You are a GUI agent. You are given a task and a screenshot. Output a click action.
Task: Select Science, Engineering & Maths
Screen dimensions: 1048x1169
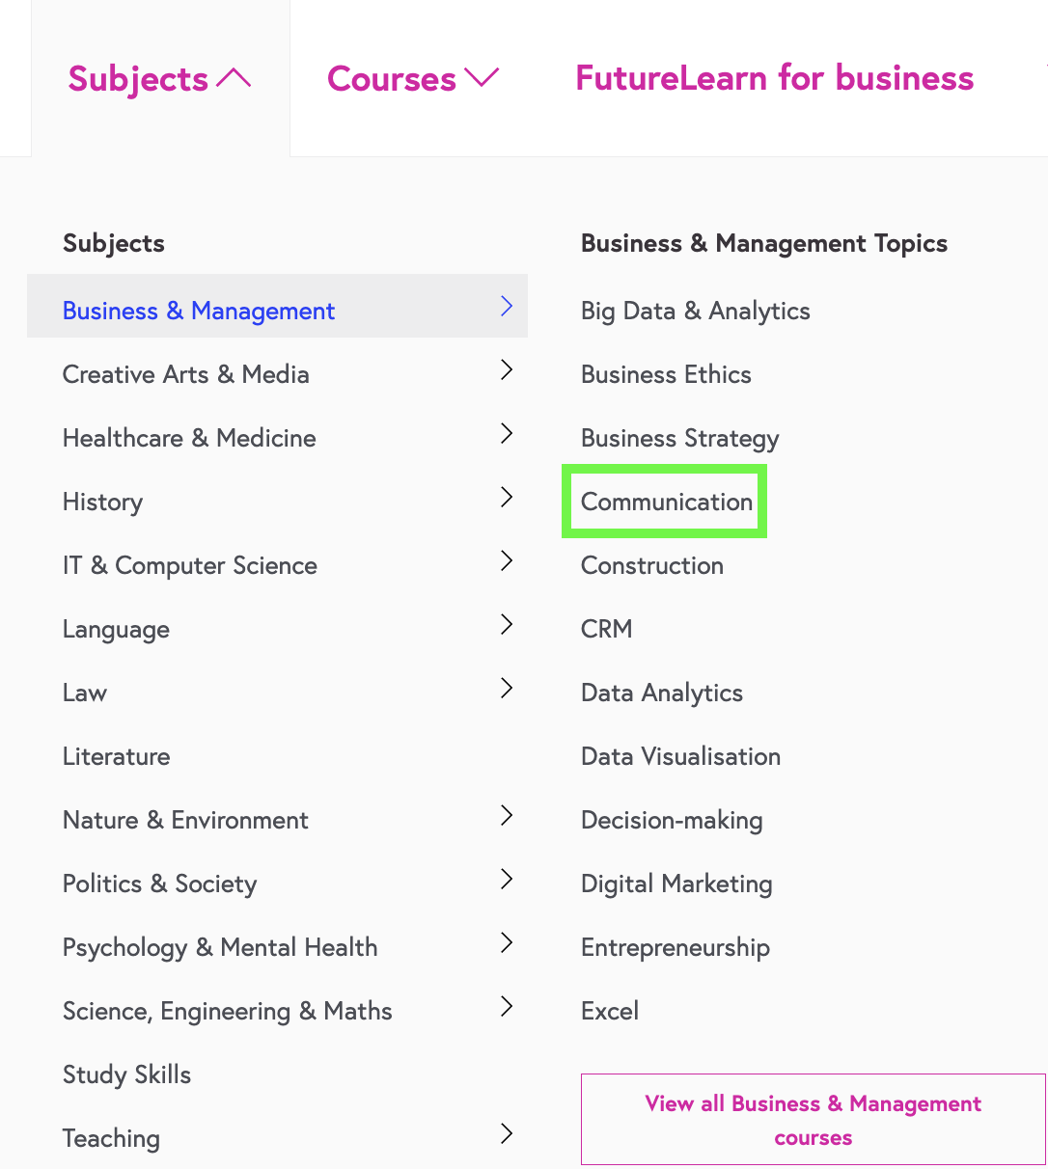click(x=227, y=1011)
